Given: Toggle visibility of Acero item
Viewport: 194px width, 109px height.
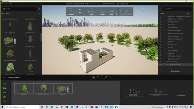Looking at the screenshot, I should 160,42.
